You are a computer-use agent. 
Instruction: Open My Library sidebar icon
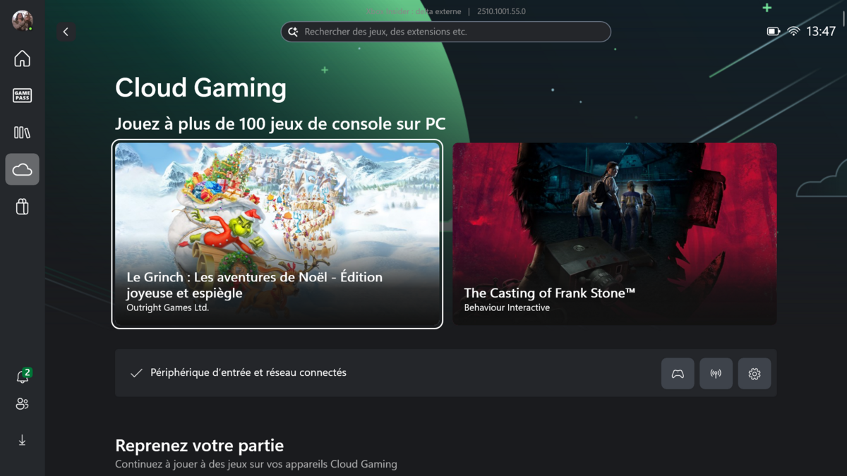coord(22,133)
